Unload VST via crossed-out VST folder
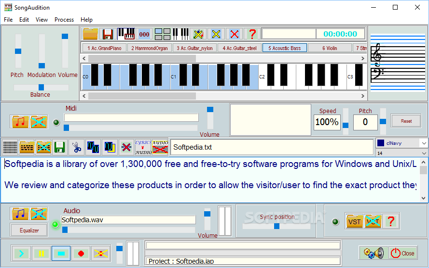 point(373,221)
